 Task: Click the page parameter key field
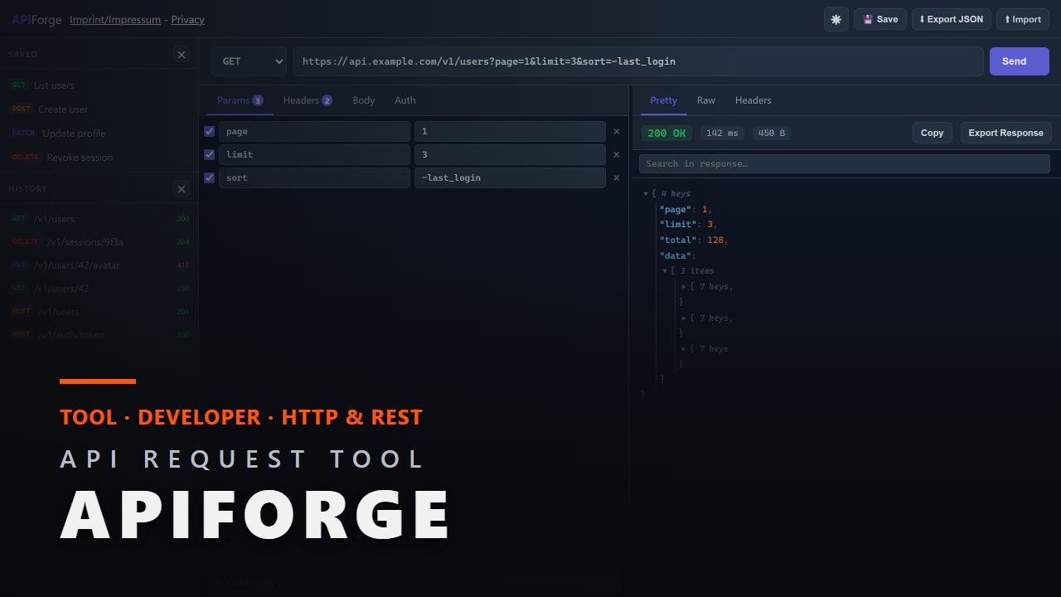coord(314,131)
